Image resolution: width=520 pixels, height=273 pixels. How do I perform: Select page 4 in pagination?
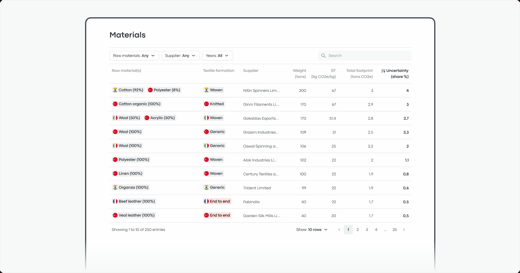(x=376, y=229)
